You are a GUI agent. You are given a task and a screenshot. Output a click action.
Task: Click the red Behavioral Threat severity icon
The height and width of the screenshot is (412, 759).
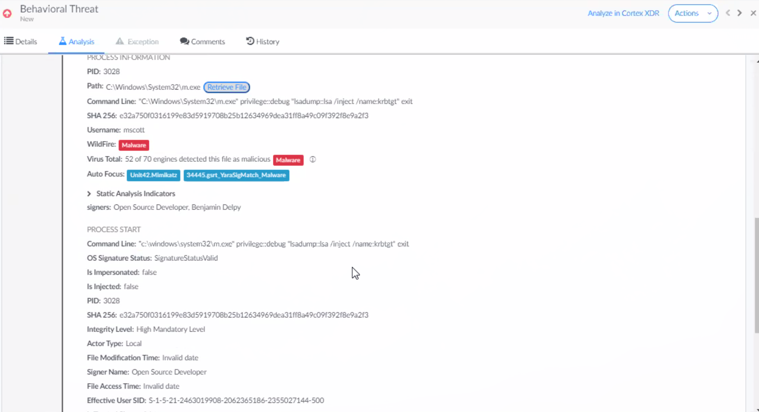pyautogui.click(x=7, y=13)
